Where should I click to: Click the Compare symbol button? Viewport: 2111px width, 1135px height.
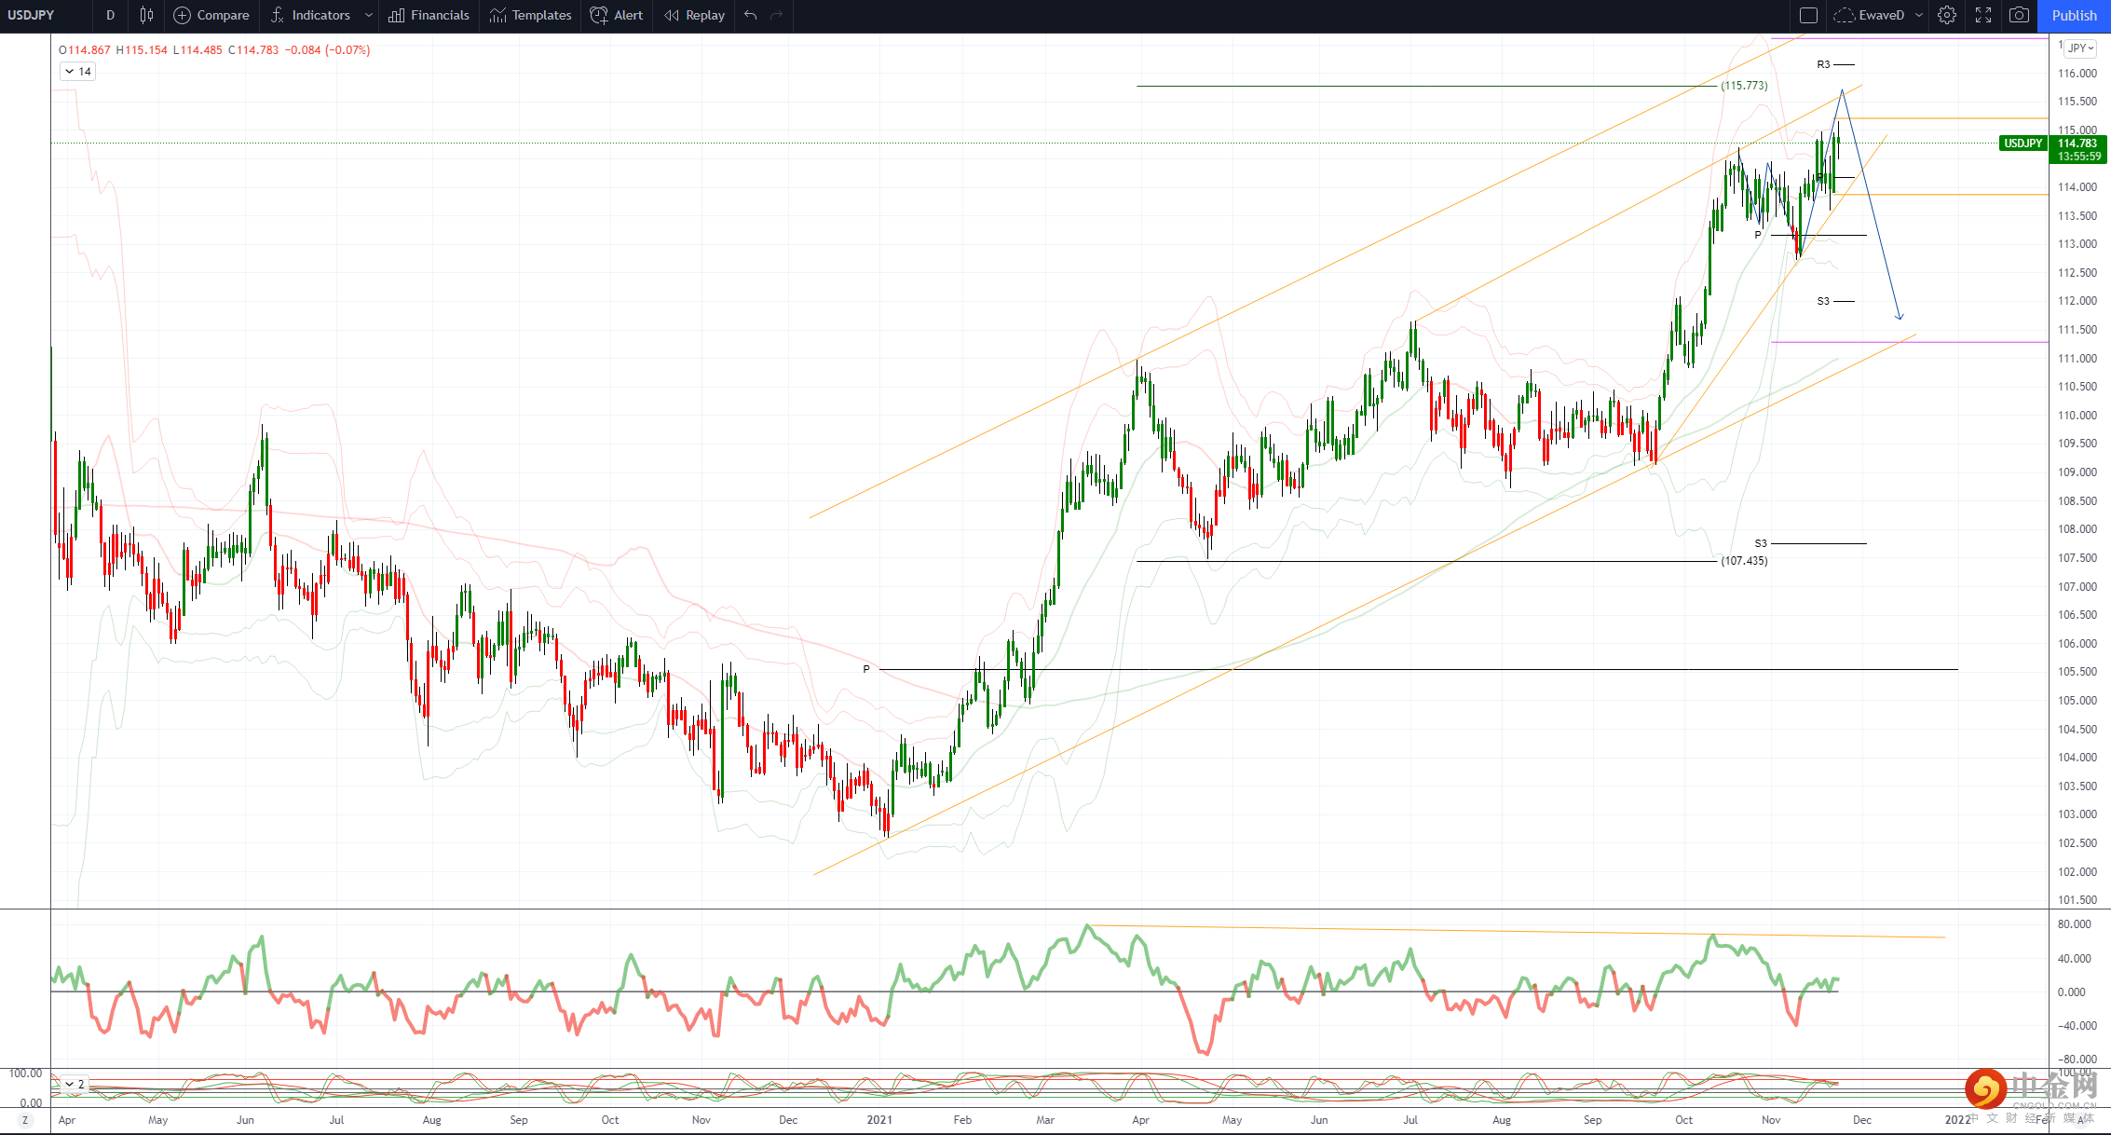[x=211, y=15]
